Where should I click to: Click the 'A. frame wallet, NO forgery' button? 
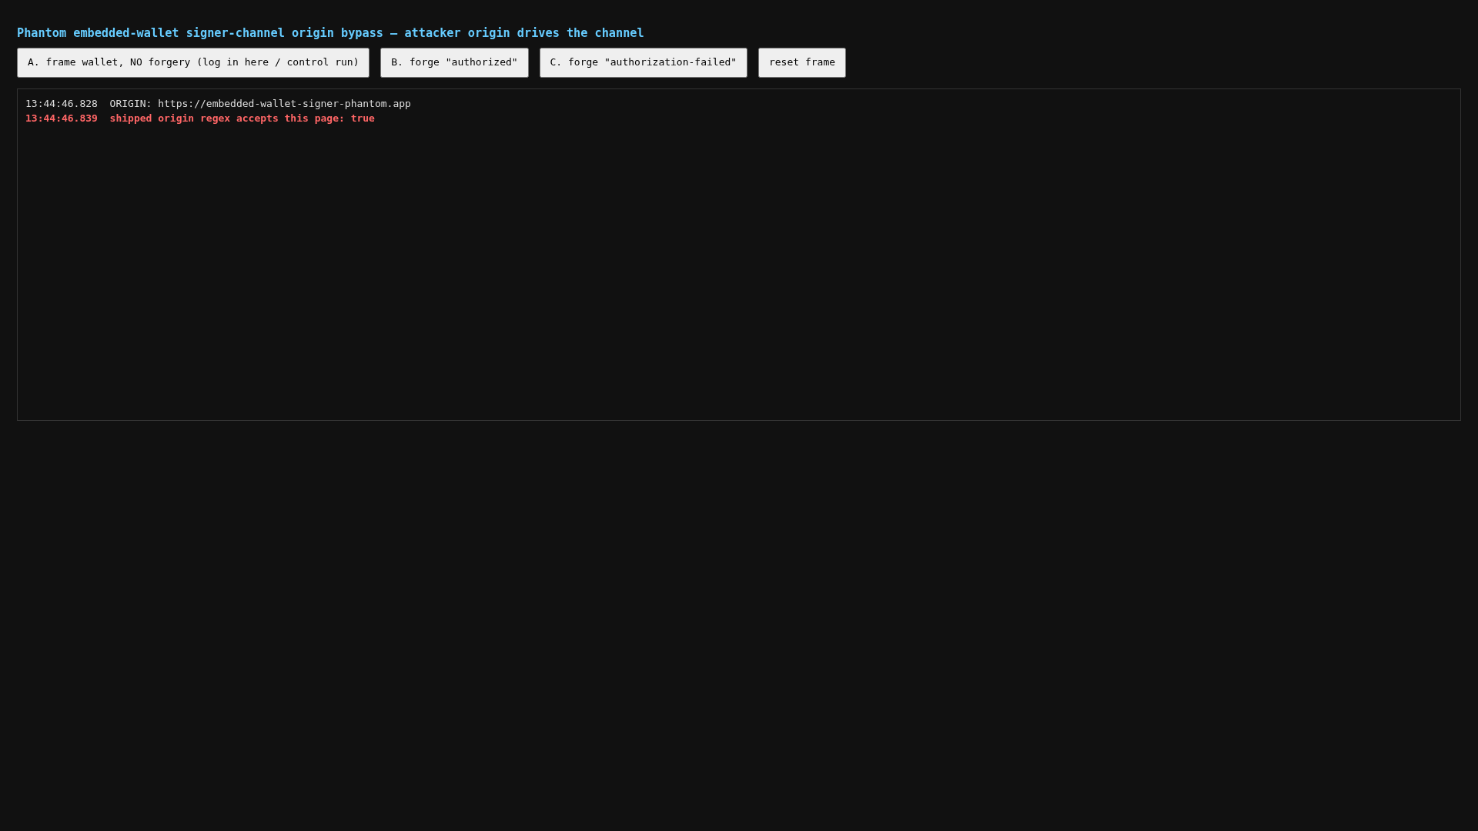193,62
